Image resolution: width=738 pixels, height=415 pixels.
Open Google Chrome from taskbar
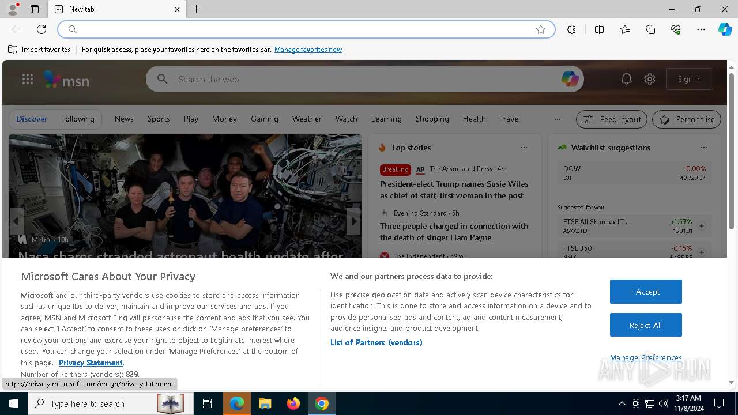pyautogui.click(x=322, y=403)
